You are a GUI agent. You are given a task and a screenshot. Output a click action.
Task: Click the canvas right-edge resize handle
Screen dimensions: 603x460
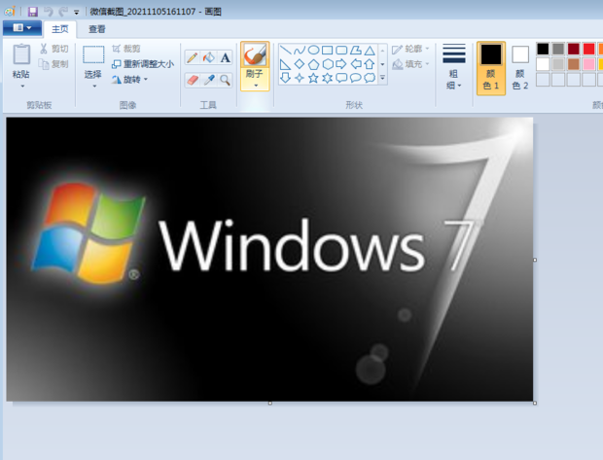click(535, 260)
